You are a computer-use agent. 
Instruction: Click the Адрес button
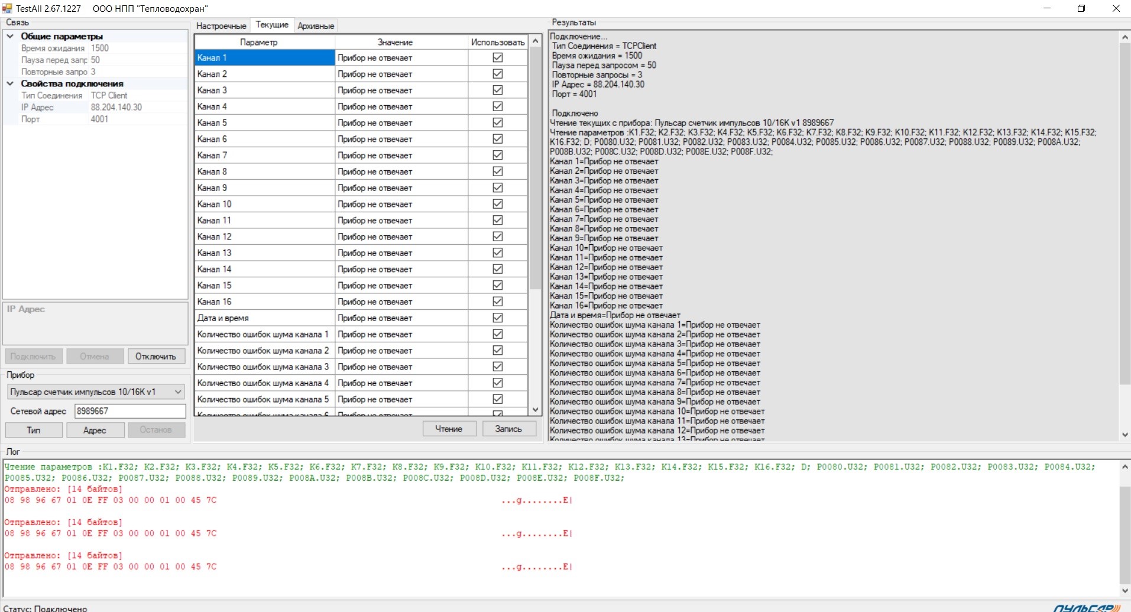(x=95, y=430)
